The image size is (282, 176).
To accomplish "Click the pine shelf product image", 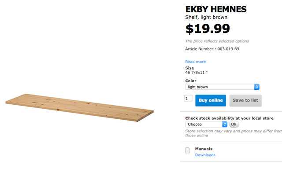I will point(79,107).
